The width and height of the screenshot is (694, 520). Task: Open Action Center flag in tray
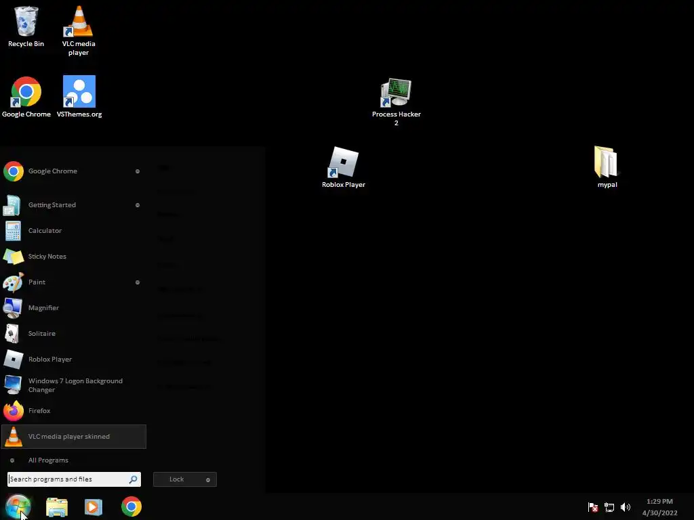[592, 507]
